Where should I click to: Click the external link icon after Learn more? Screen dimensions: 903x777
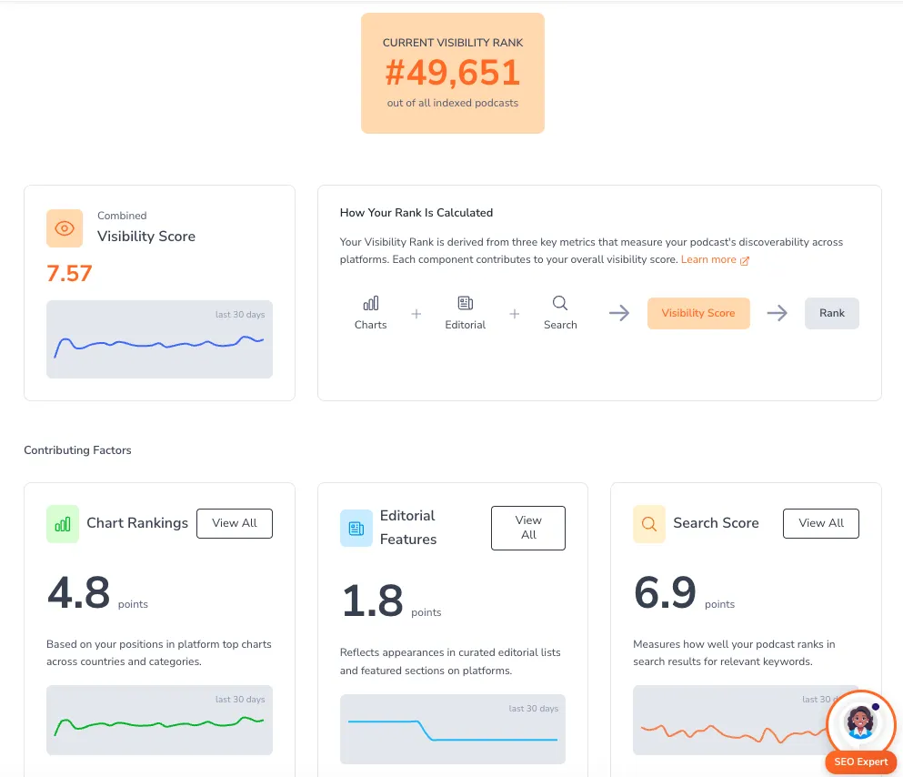click(745, 260)
